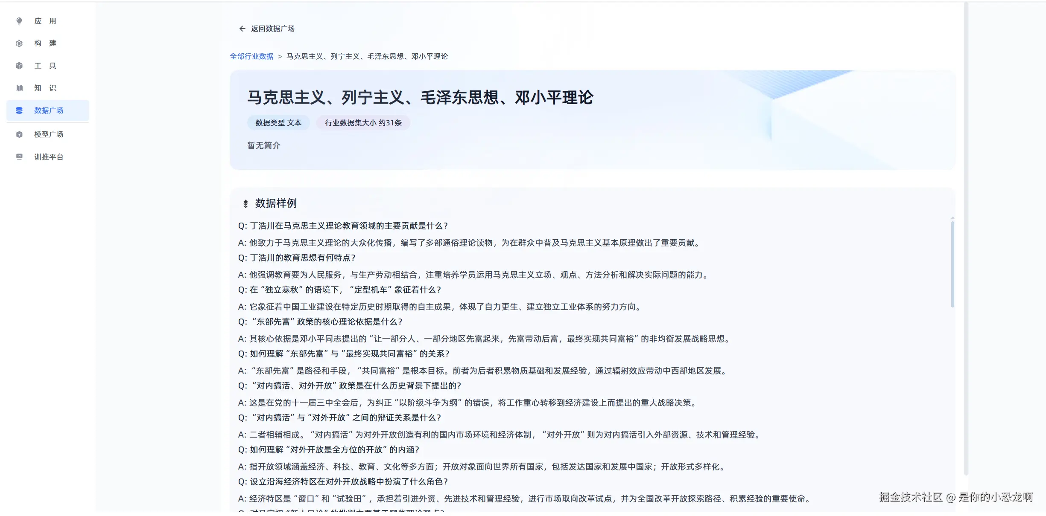Click the first question about 丁浩川

pyautogui.click(x=343, y=226)
